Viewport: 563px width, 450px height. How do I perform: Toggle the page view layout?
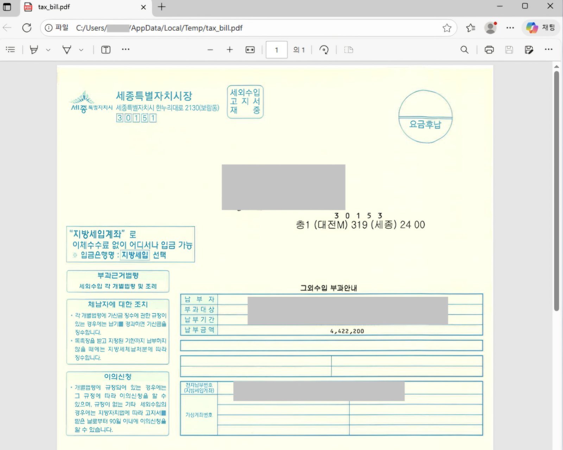tap(348, 50)
